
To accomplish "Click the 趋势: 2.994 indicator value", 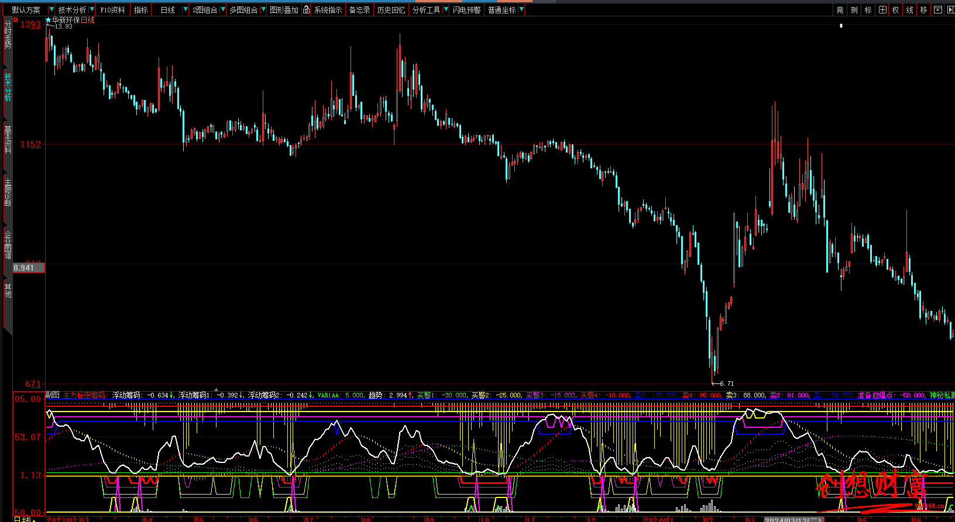I will (x=390, y=395).
